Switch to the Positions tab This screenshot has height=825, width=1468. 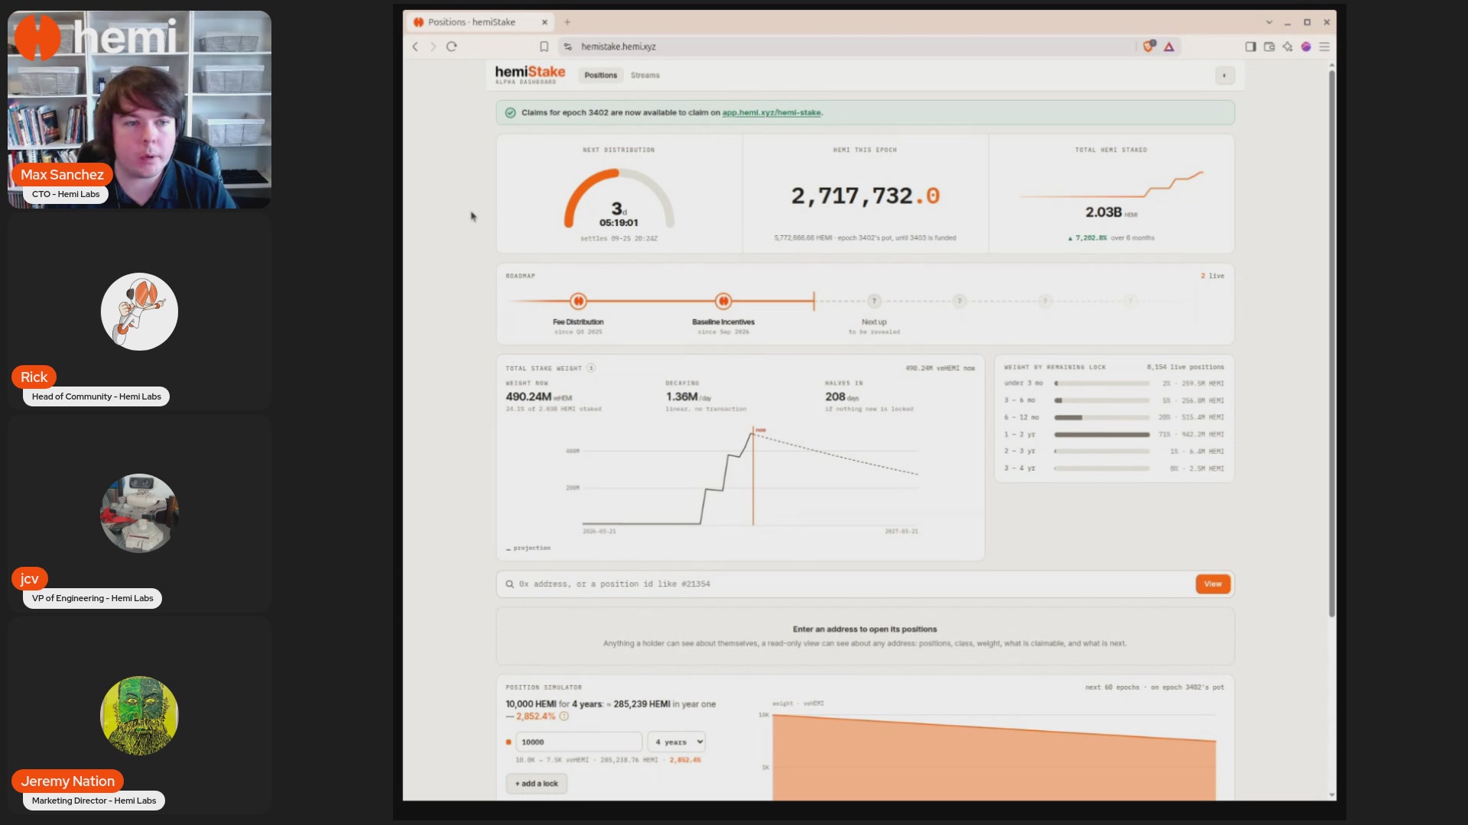tap(601, 75)
